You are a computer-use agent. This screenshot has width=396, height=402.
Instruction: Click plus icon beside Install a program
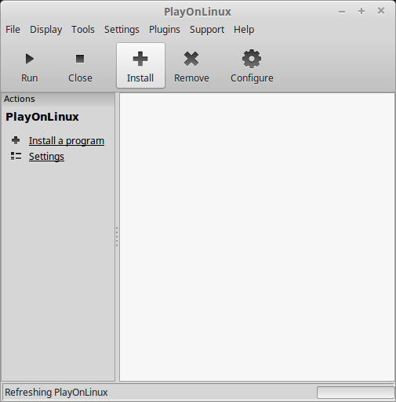[x=16, y=140]
